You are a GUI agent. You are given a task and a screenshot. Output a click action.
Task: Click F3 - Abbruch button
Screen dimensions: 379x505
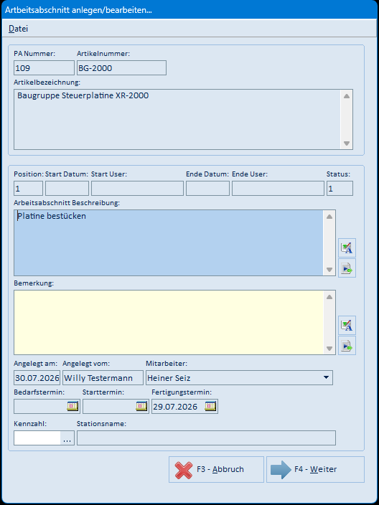pyautogui.click(x=216, y=469)
